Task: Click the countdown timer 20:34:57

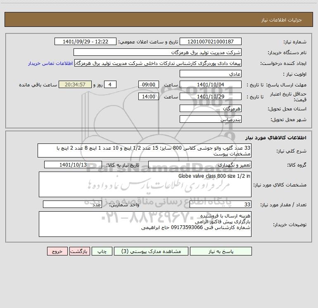Action: tap(75, 84)
